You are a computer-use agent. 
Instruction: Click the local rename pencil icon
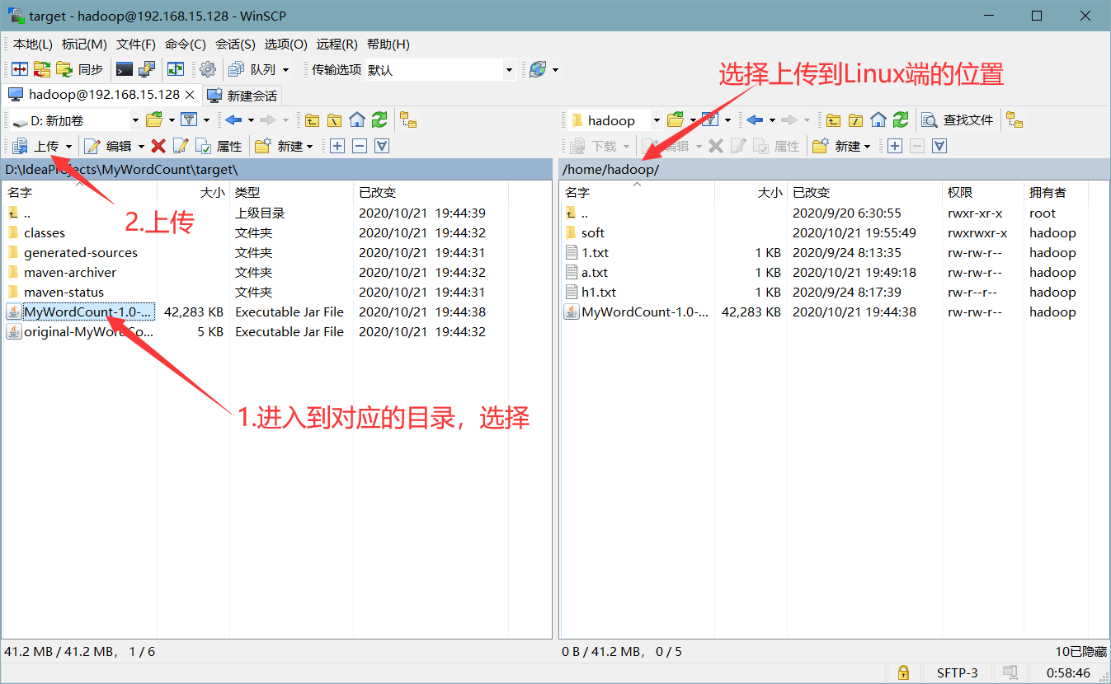pyautogui.click(x=181, y=146)
